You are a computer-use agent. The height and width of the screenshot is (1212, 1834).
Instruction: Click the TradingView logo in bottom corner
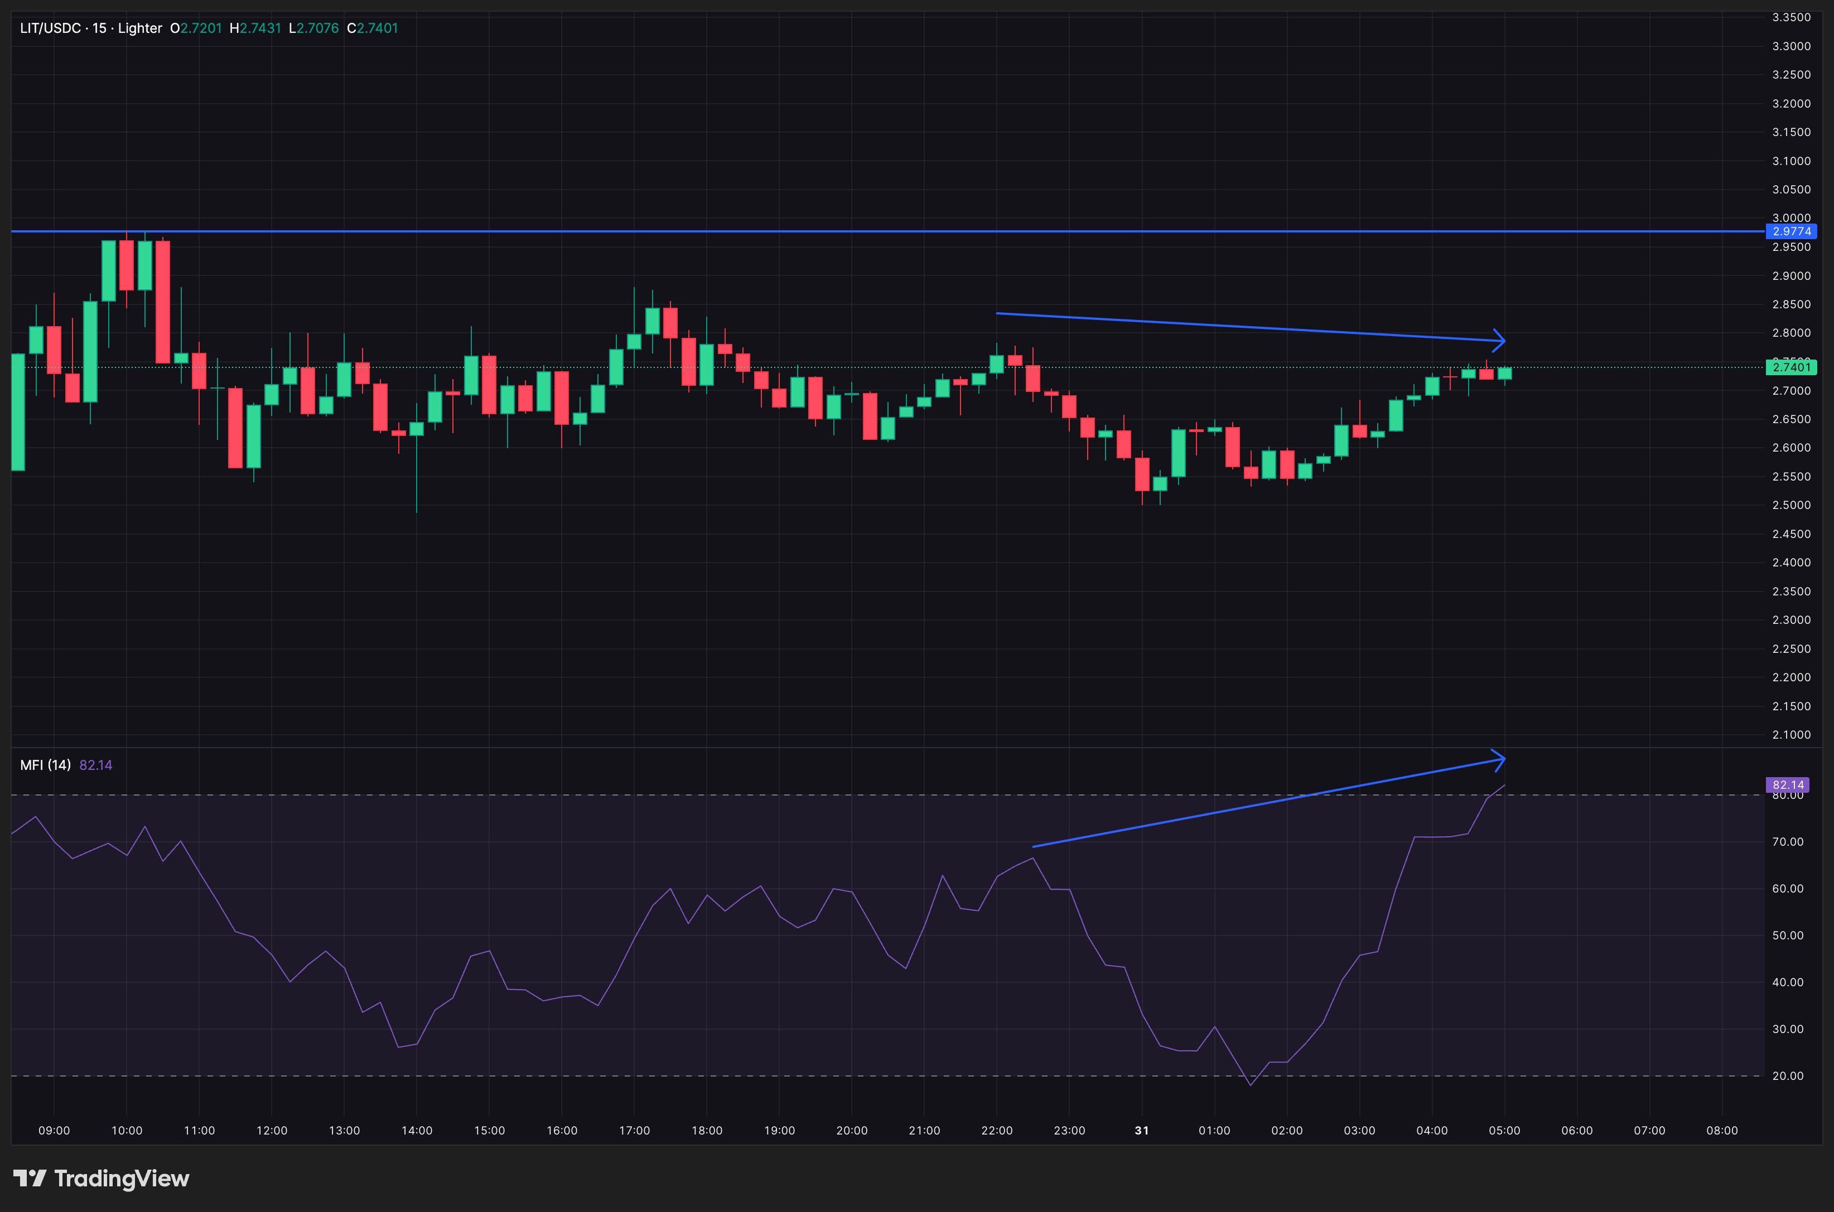pos(100,1178)
